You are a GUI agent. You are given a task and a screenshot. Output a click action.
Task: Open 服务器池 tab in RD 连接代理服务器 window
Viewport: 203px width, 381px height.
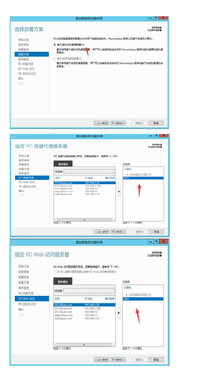click(x=63, y=164)
